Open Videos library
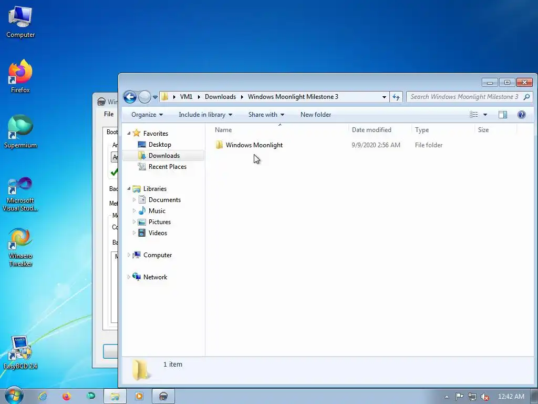 (x=158, y=233)
